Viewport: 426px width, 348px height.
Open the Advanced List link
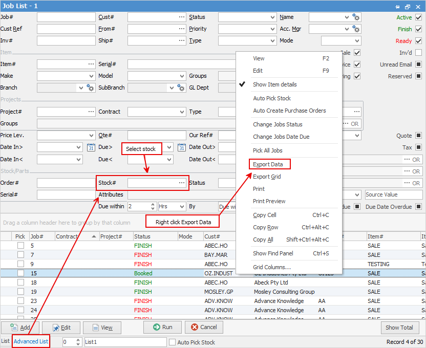point(31,341)
